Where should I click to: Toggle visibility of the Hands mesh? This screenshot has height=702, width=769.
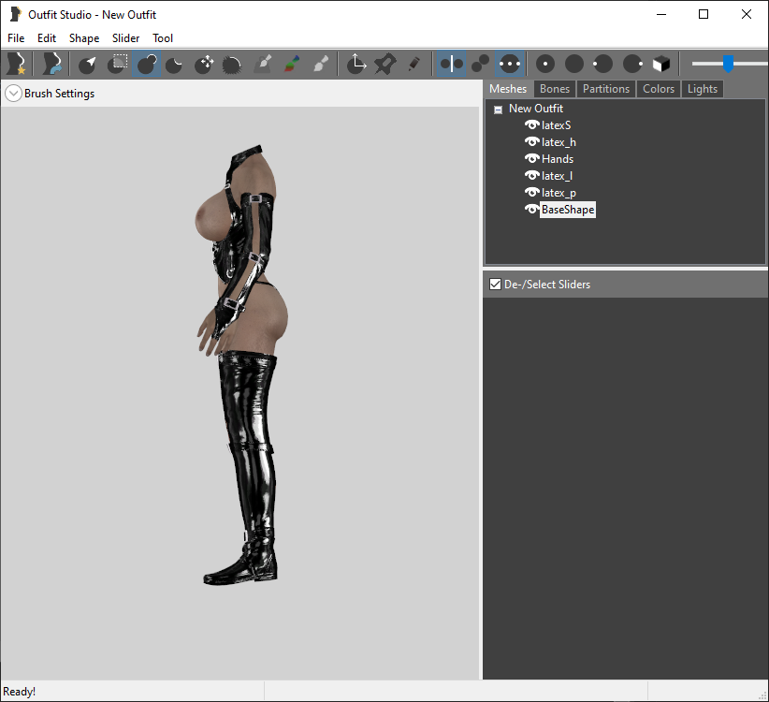coord(531,158)
